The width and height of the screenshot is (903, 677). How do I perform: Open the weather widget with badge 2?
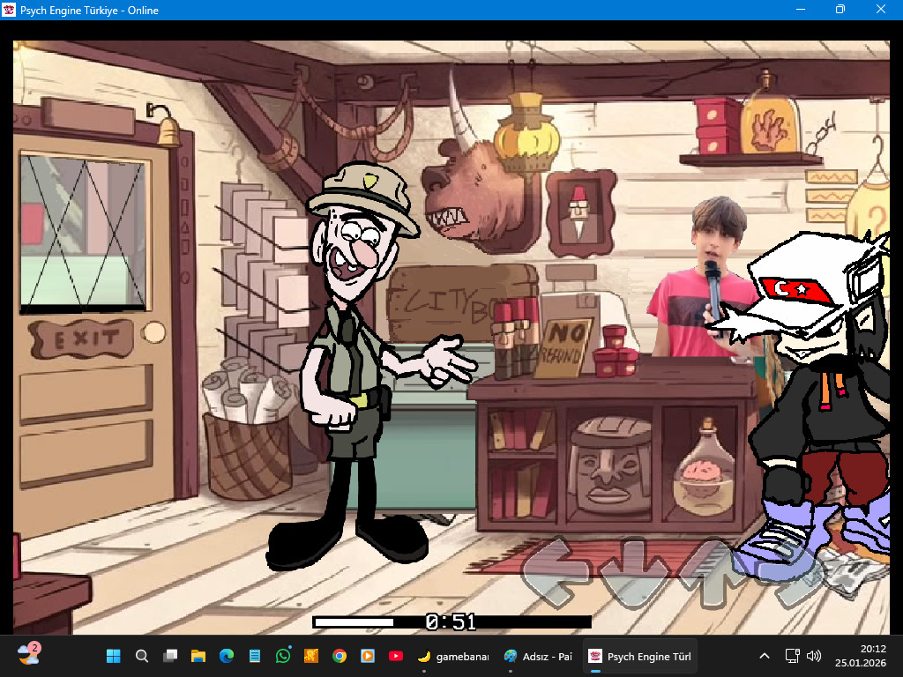click(29, 655)
